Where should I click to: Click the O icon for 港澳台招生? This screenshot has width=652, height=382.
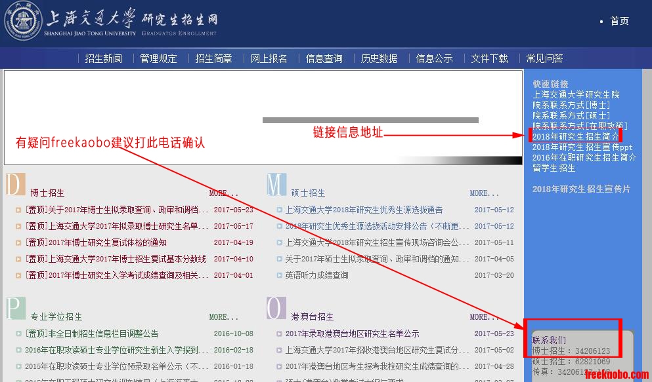[x=276, y=308]
